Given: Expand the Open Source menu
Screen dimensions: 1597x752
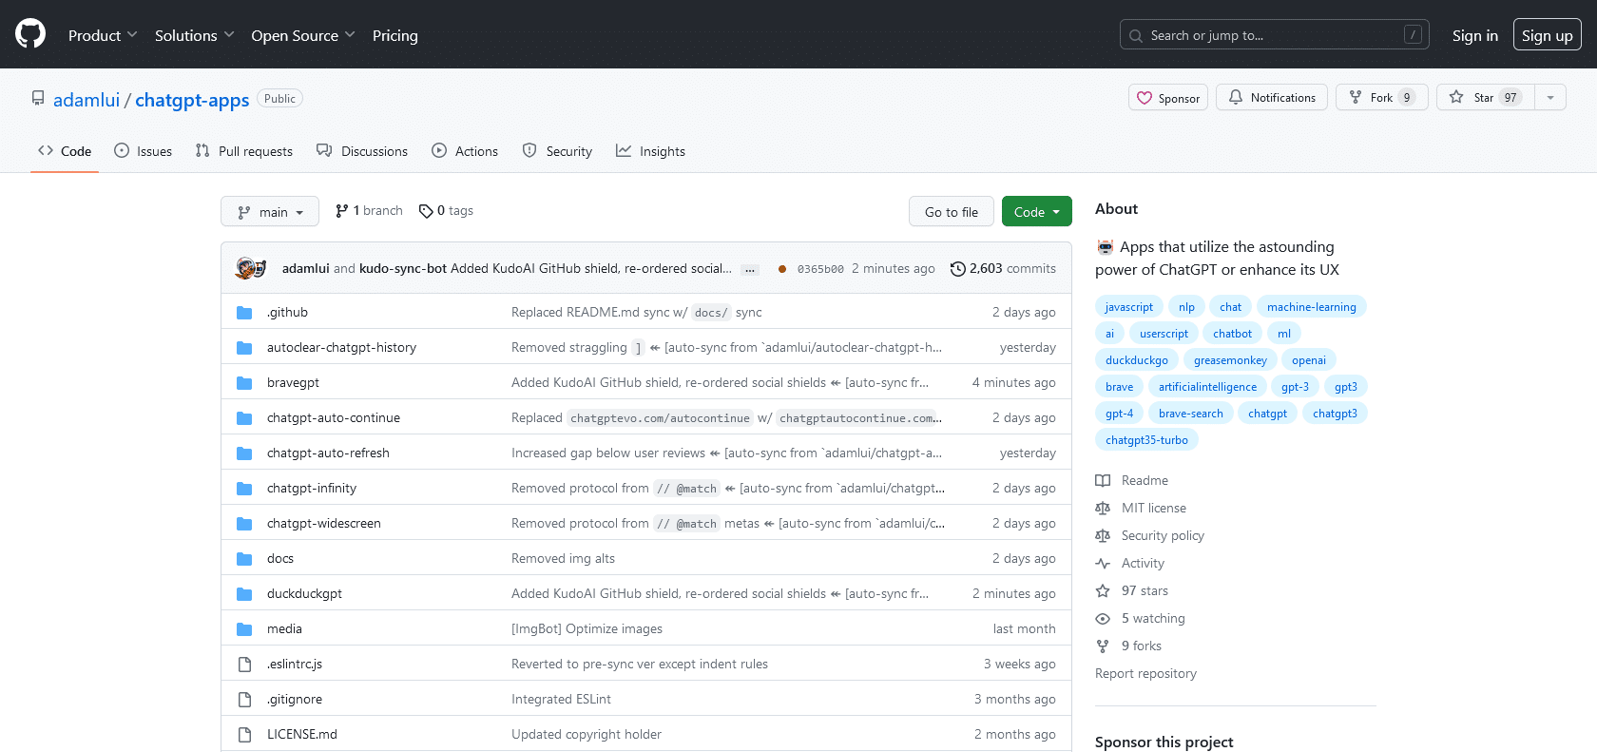Looking at the screenshot, I should tap(302, 35).
